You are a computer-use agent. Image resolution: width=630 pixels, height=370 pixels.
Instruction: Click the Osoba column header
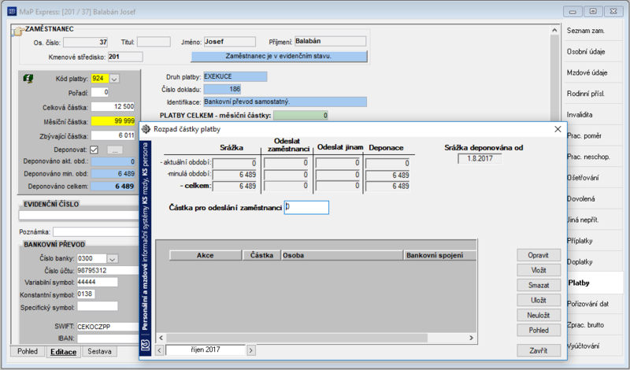point(342,255)
